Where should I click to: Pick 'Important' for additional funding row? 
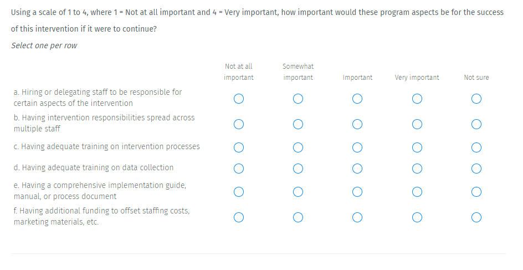click(357, 217)
